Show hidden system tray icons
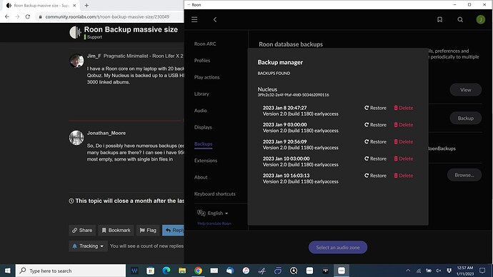This screenshot has height=277, width=493. tap(408, 271)
